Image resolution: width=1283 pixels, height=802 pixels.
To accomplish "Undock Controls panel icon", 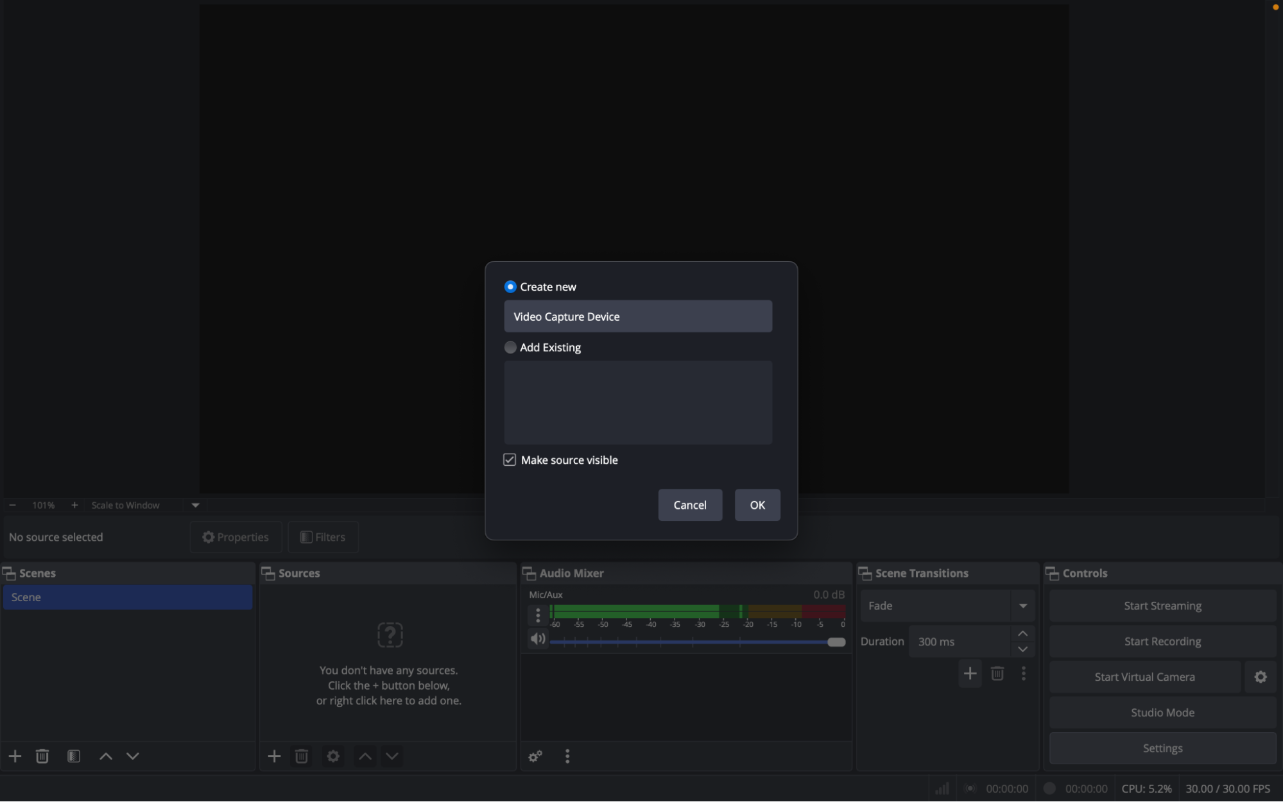I will coord(1053,574).
